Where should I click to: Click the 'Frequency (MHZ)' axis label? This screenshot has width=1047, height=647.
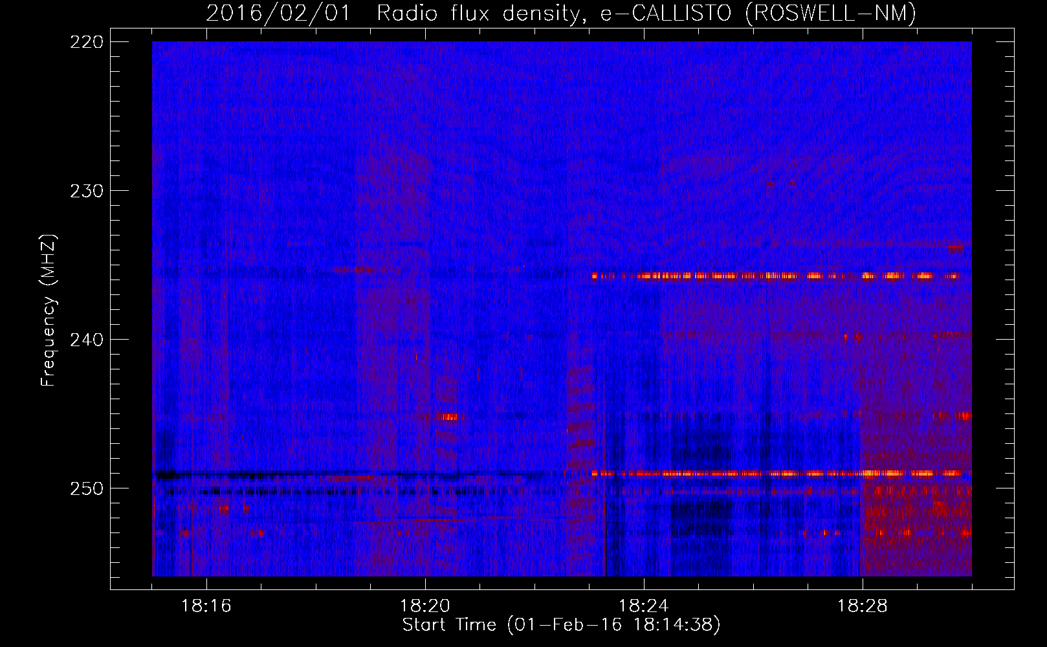coord(49,310)
